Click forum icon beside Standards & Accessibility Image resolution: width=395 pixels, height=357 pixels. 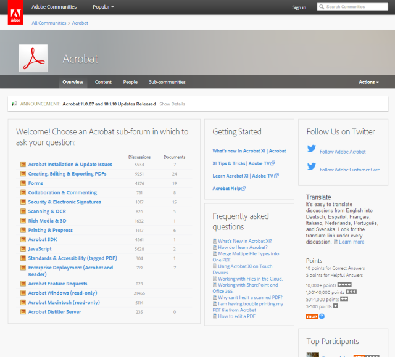(x=23, y=258)
